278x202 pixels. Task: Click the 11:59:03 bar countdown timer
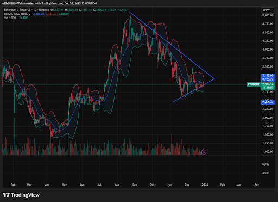pyautogui.click(x=268, y=88)
